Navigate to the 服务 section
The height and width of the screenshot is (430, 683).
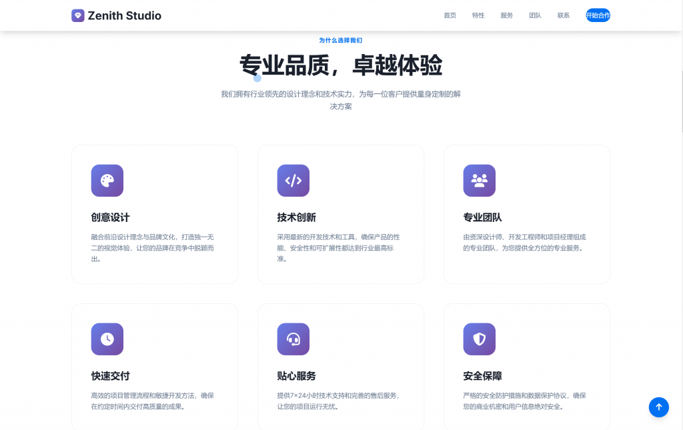(506, 15)
